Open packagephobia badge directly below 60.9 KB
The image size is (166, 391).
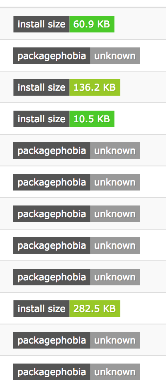77,56
